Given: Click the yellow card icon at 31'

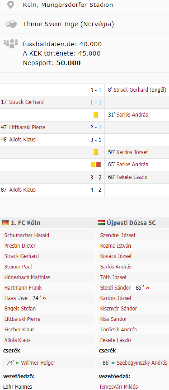Looking at the screenshot, I should pos(96,115).
